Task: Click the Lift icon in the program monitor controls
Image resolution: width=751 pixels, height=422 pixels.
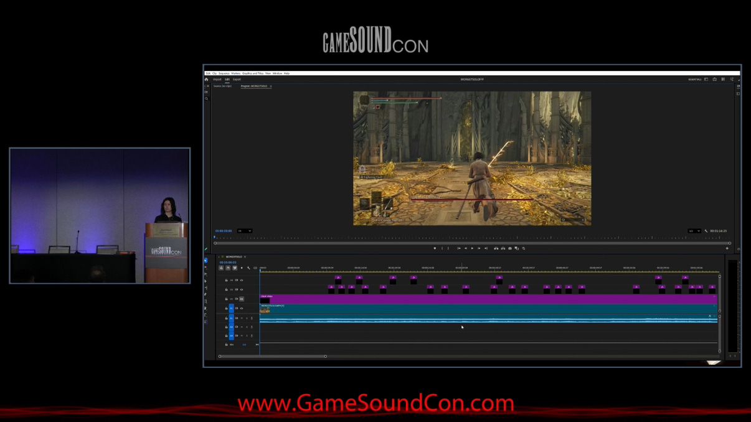Action: [496, 248]
